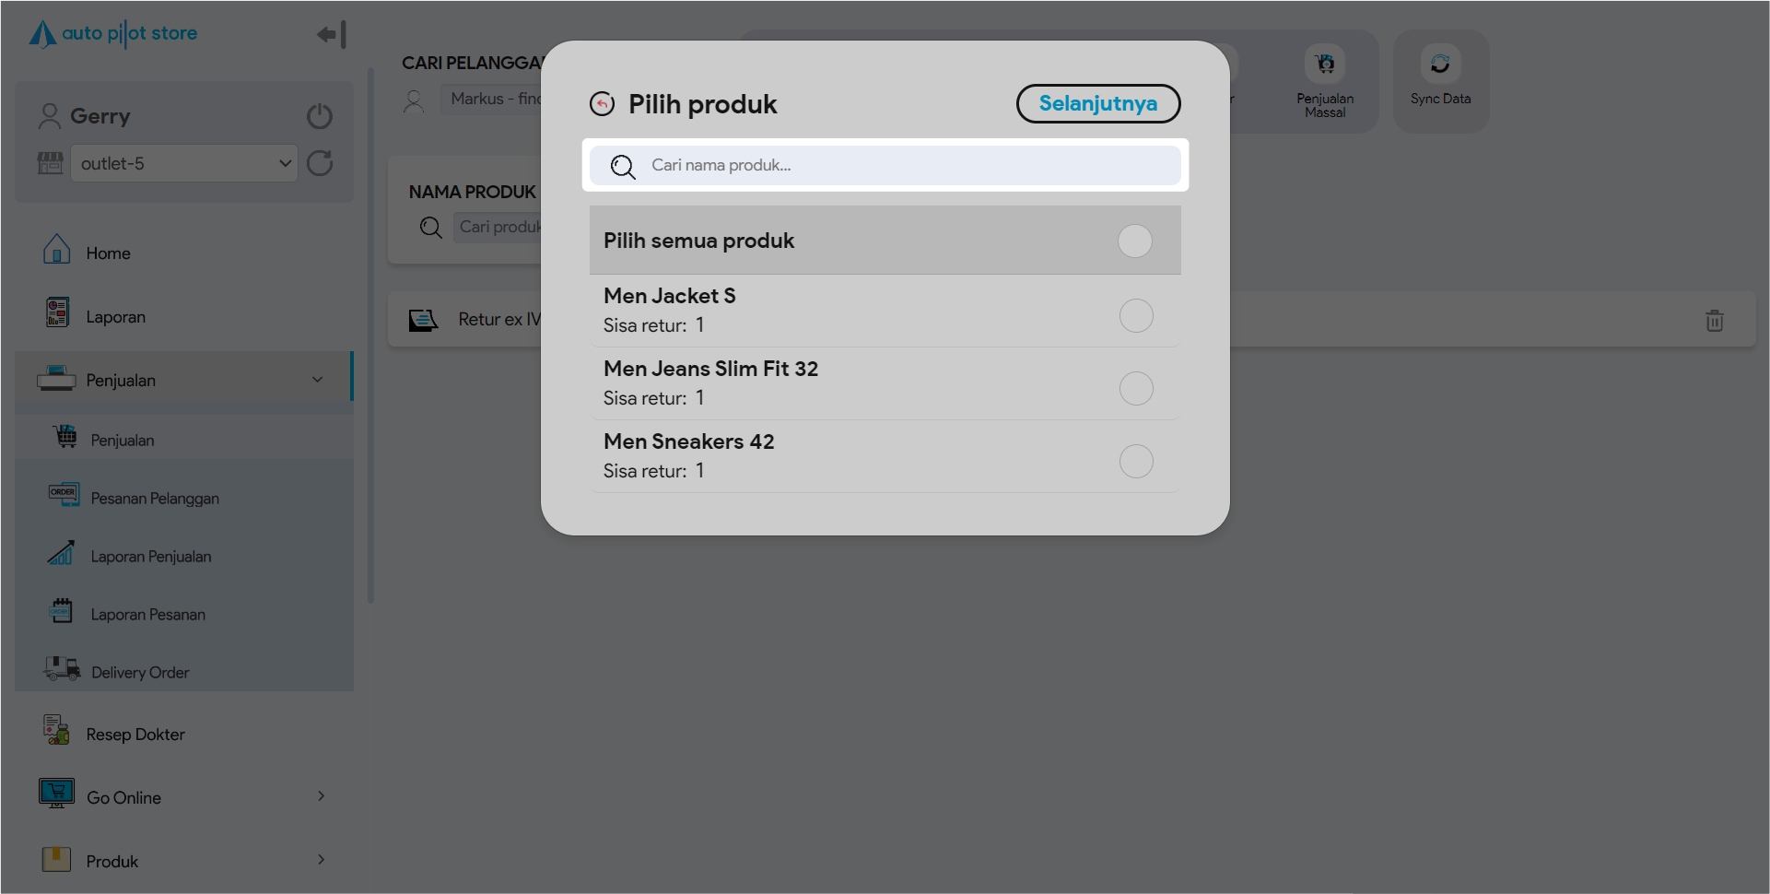Click the back arrow beside Pilih produk
The image size is (1770, 894).
pos(602,104)
